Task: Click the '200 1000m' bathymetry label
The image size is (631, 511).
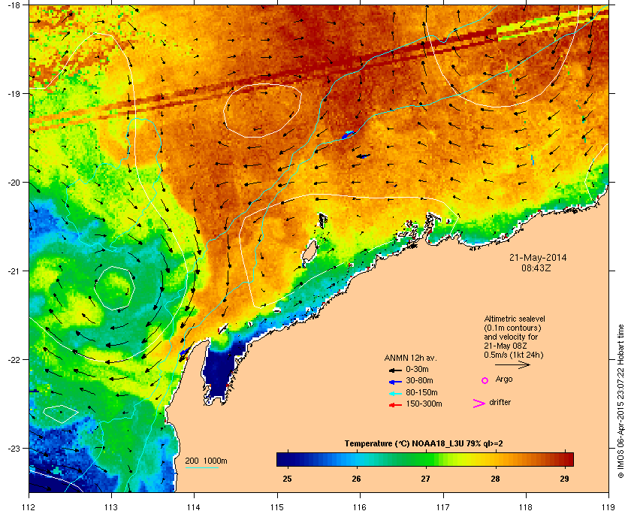Action: [206, 461]
